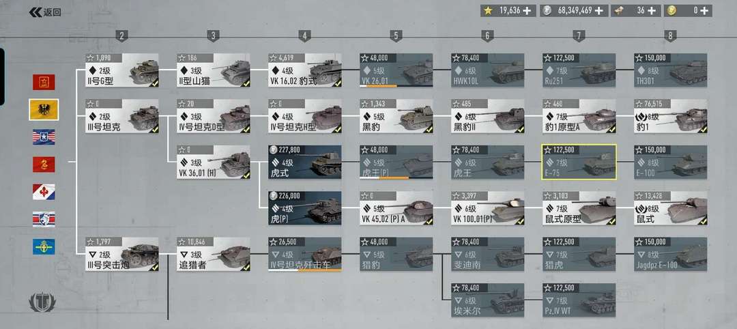The width and height of the screenshot is (737, 329).
Task: Add more free experience via star plus
Action: click(527, 11)
